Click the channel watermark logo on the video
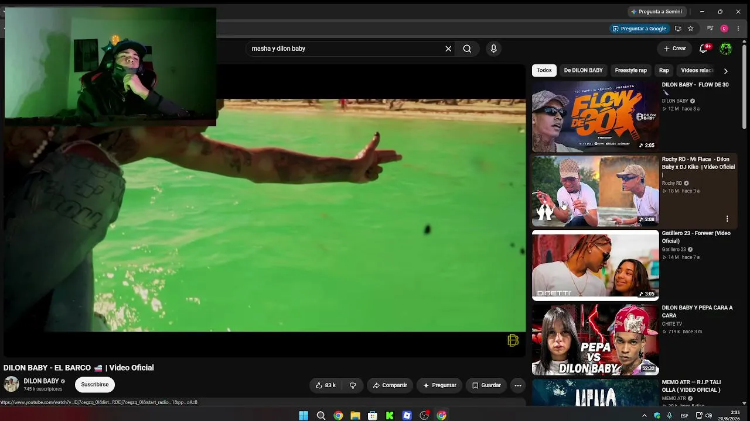Screen dimensions: 750x421 [x=513, y=340]
